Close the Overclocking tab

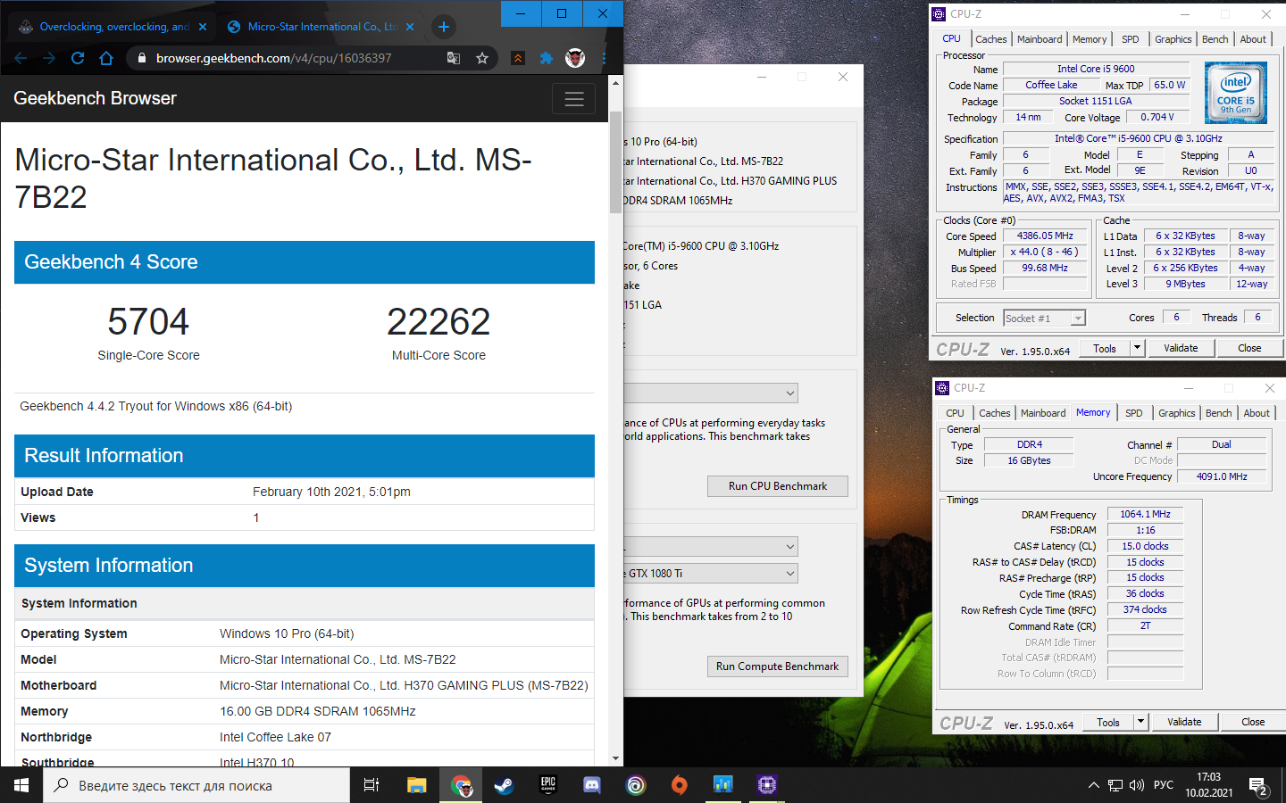click(203, 27)
